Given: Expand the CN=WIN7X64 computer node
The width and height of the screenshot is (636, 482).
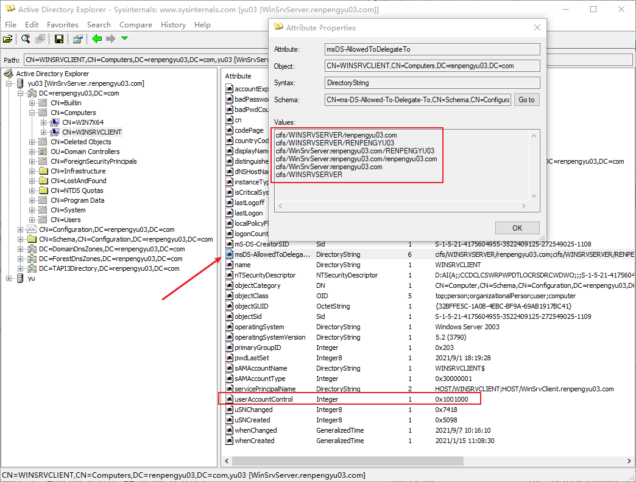Looking at the screenshot, I should point(43,122).
